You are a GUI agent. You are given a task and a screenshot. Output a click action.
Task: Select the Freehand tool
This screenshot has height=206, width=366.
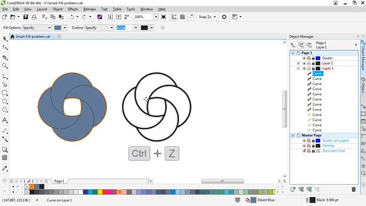[5, 76]
